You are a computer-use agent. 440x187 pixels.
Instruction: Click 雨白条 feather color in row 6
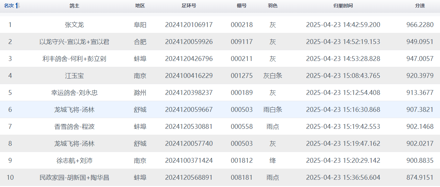pyautogui.click(x=273, y=110)
